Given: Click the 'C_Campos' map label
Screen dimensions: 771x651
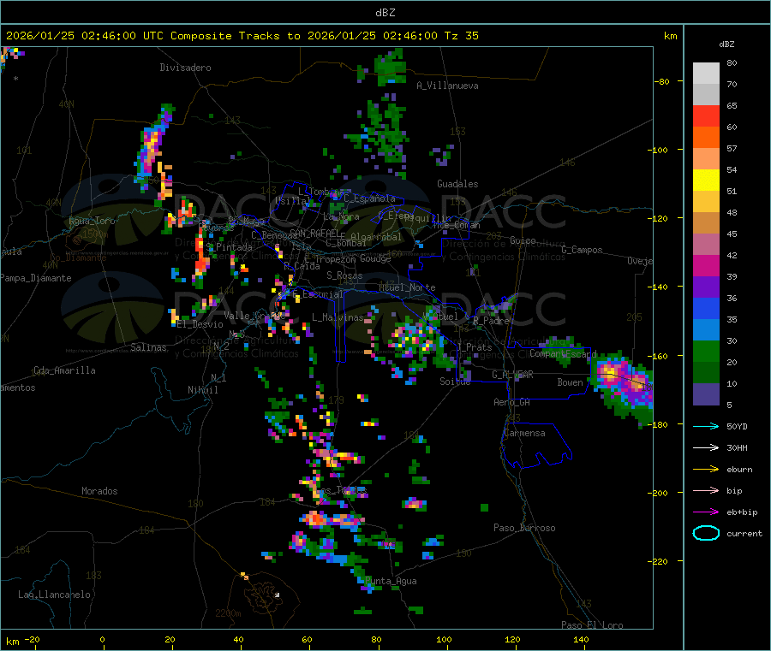Looking at the screenshot, I should coord(583,250).
